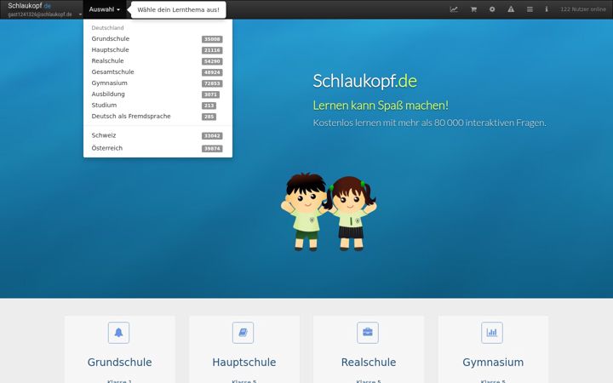
Task: Pick Ausbildung from the menu
Action: 158,94
